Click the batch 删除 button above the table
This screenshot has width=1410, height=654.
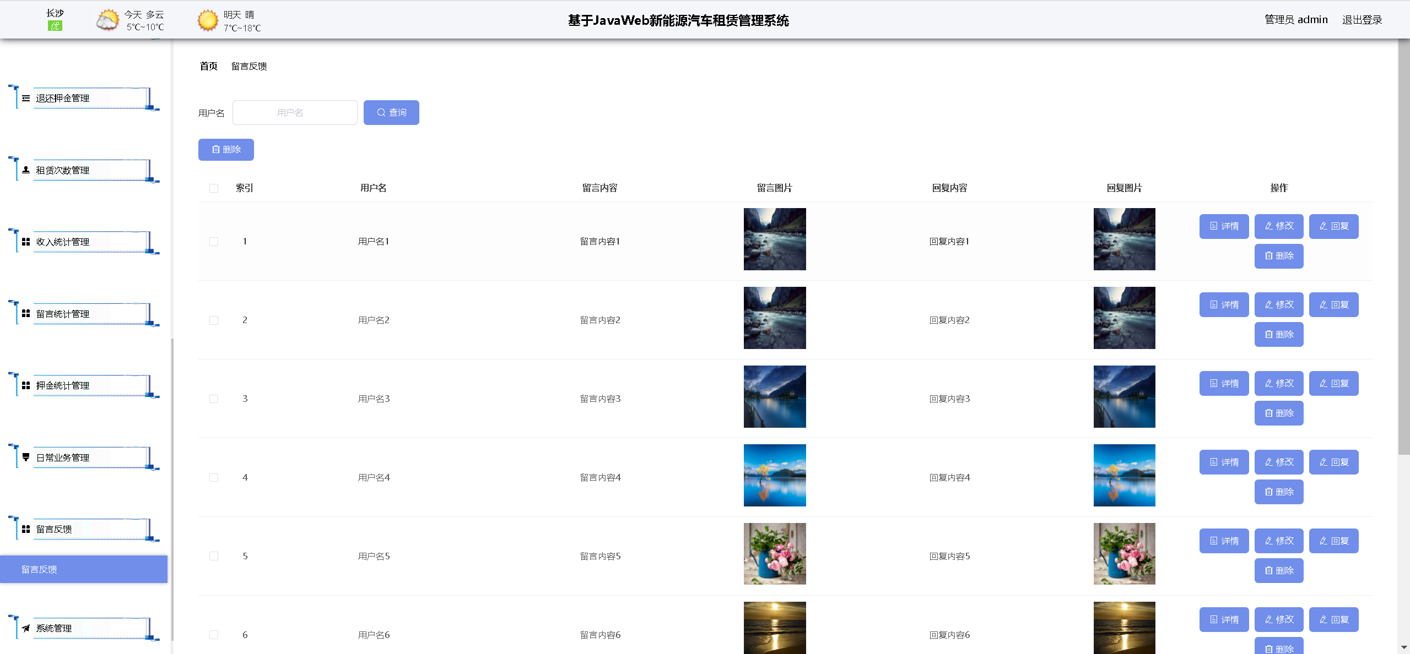pyautogui.click(x=226, y=150)
